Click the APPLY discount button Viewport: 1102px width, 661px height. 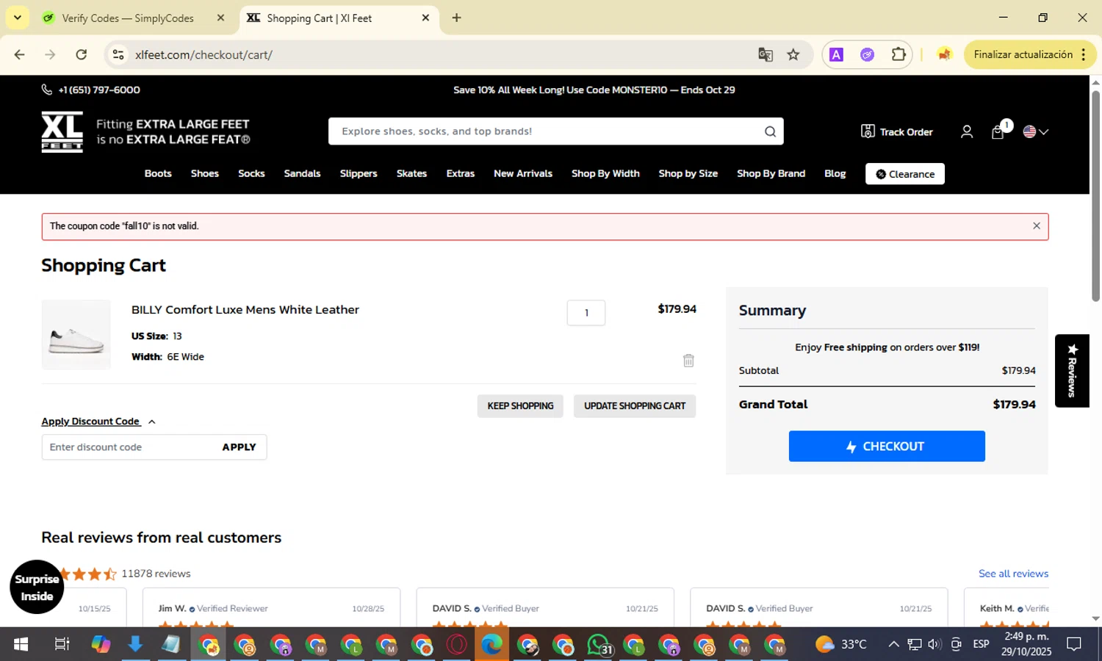pyautogui.click(x=240, y=447)
